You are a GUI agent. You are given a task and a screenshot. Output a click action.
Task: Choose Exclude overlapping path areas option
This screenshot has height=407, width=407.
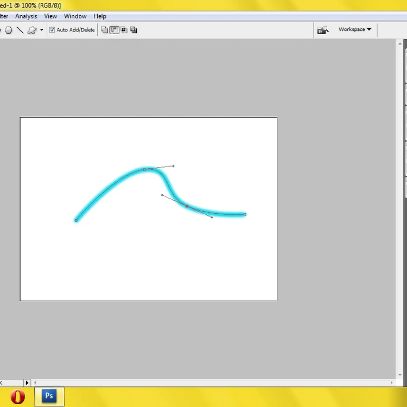pyautogui.click(x=134, y=30)
